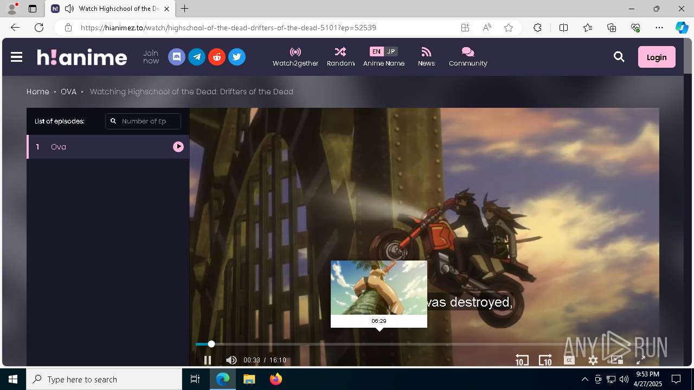The width and height of the screenshot is (694, 390).
Task: Open the site search icon
Action: coord(619,57)
